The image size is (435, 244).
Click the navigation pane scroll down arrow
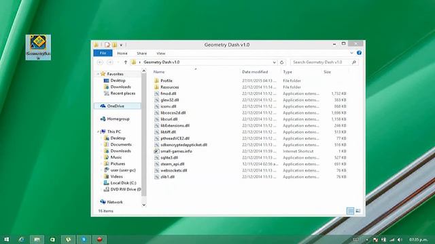tap(143, 205)
